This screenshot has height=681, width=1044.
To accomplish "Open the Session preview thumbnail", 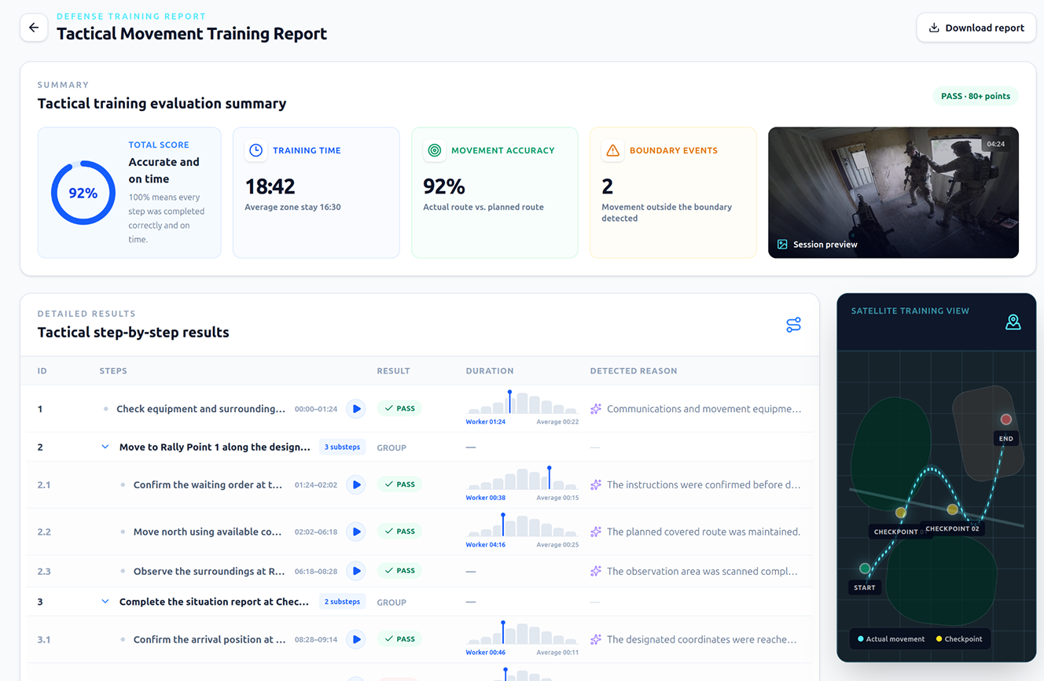I will 893,193.
